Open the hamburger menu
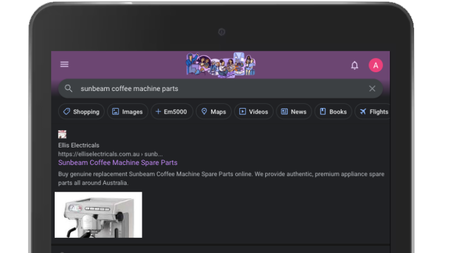Viewport: 467px width, 253px height. click(64, 64)
